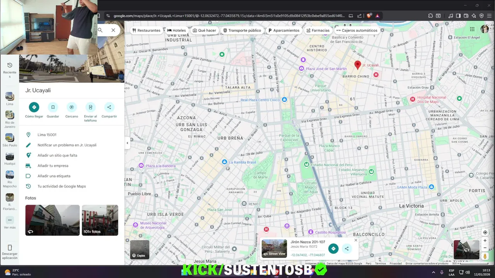Click the Brave VPN shield icon
Viewport: 495px width, 278px height.
(x=481, y=16)
